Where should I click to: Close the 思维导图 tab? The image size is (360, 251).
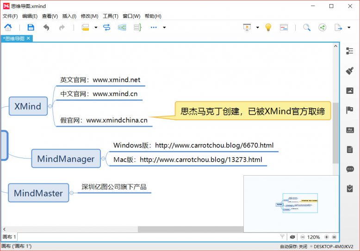click(28, 38)
